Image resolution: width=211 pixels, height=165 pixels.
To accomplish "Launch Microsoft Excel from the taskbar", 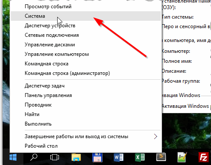I will (x=140, y=157).
